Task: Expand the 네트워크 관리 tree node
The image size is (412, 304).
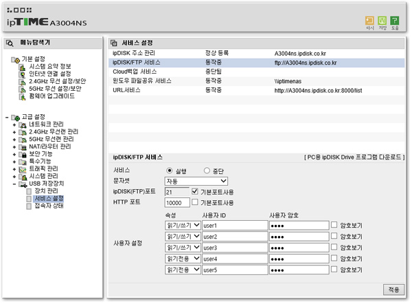Action: [14, 125]
